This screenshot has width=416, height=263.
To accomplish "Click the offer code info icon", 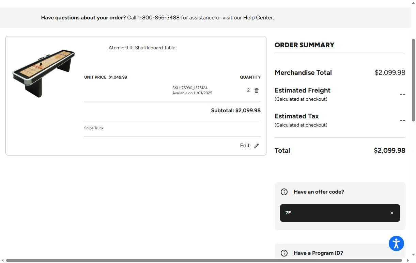I will pyautogui.click(x=284, y=192).
